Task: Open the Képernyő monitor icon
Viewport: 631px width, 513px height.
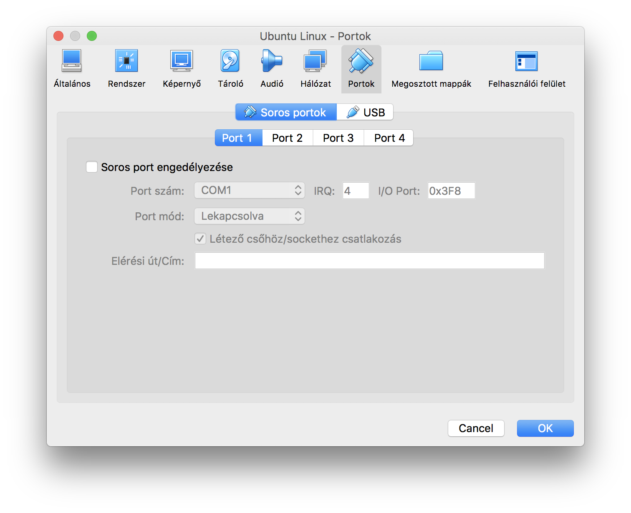Action: pyautogui.click(x=182, y=61)
